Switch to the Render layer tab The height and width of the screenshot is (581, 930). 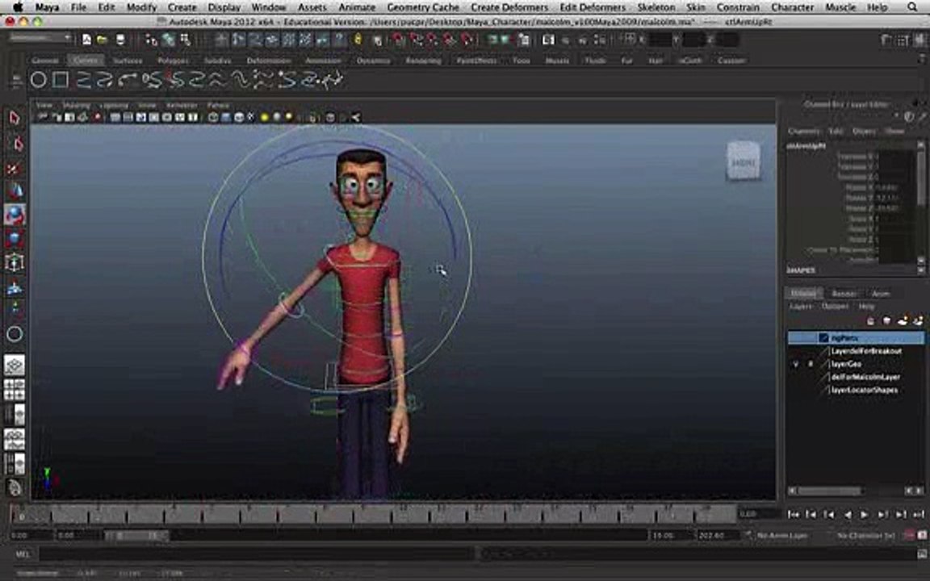[x=844, y=294]
